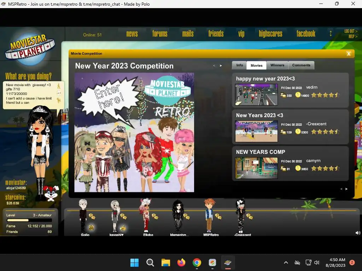Image resolution: width=362 pixels, height=271 pixels.
Task: Click friend avatar klementyn
Action: 177,216
